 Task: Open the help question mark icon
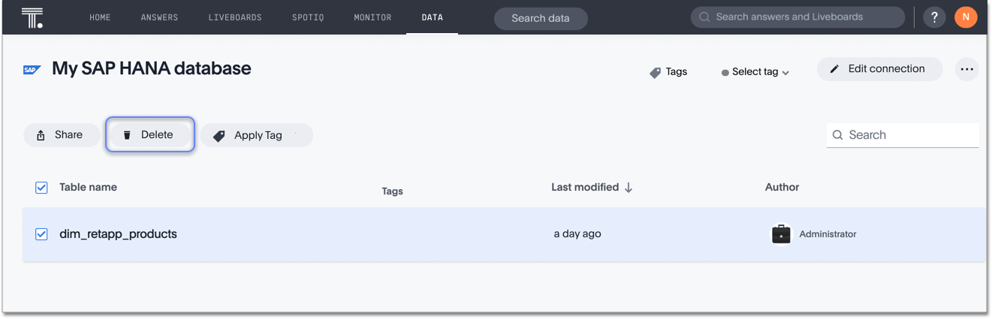tap(934, 17)
